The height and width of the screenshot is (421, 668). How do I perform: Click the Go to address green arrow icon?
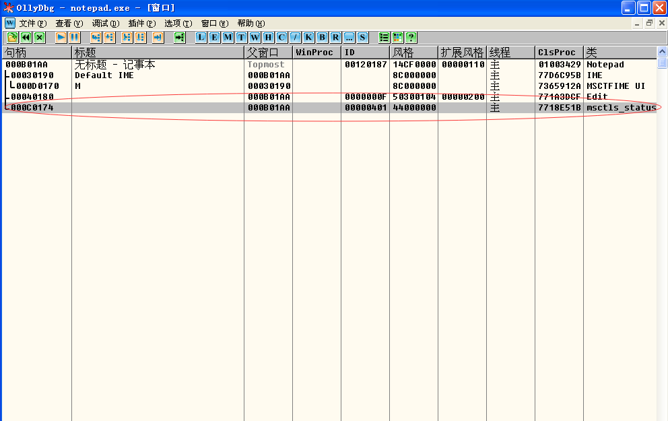(179, 38)
